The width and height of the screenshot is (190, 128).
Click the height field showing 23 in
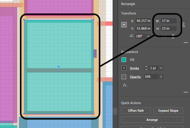click(168, 28)
